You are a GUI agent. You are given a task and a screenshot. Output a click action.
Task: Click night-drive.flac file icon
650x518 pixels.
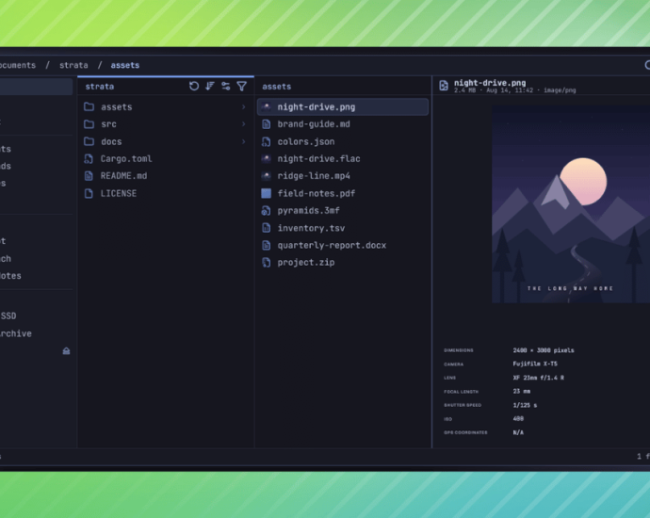tap(267, 159)
